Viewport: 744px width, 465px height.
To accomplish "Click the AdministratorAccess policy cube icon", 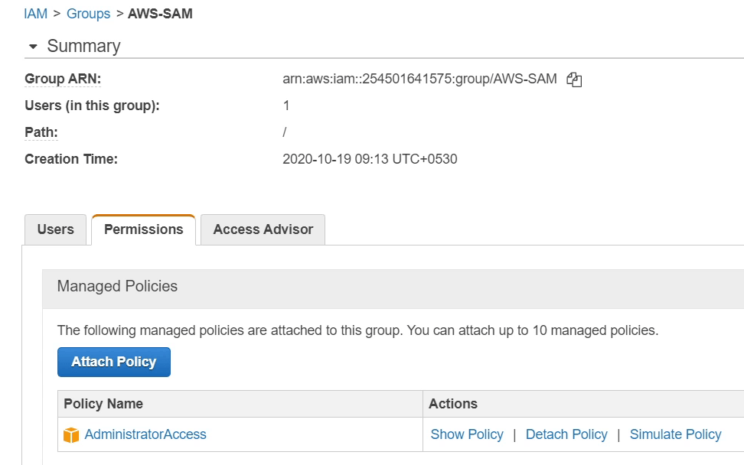I will click(71, 435).
